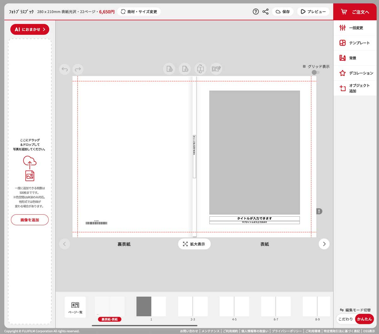Switch editing mode to こだわり
The height and width of the screenshot is (334, 379).
pos(345,319)
